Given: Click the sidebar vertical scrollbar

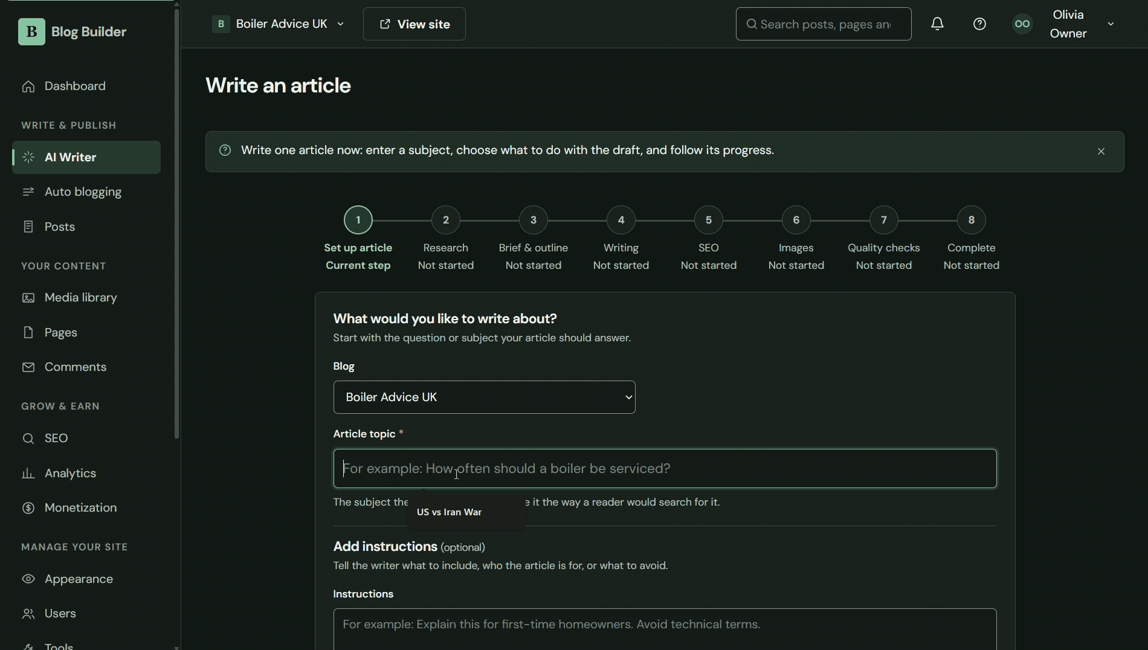Looking at the screenshot, I should point(177,224).
